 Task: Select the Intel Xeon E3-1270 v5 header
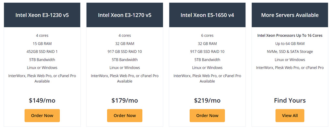point(125,15)
